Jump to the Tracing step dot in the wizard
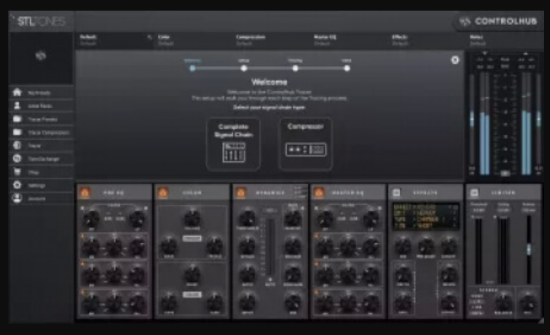Screen dimensions: 550x335 pos(295,68)
